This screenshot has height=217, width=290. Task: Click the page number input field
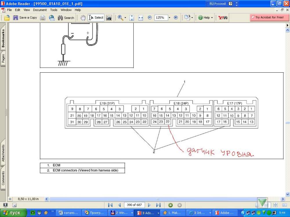click(134, 205)
